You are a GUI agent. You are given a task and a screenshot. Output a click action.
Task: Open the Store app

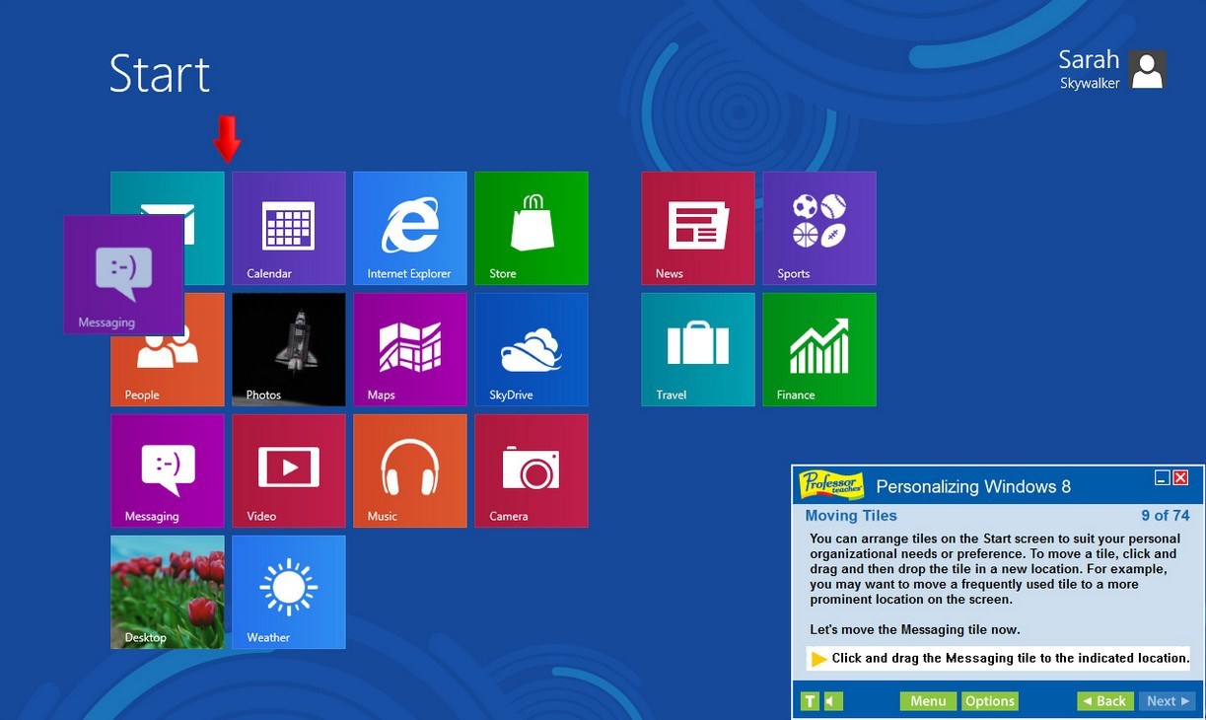531,228
